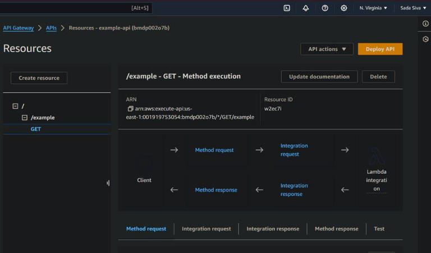Go to API Gateway breadcrumb link
Screen dimensions: 431x253
(19, 28)
